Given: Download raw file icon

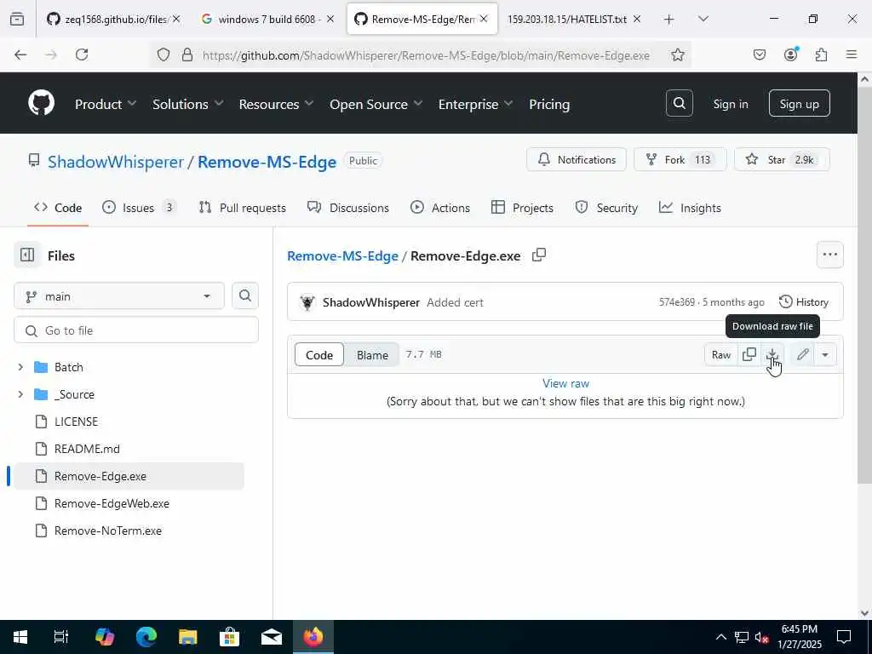Looking at the screenshot, I should (x=772, y=355).
